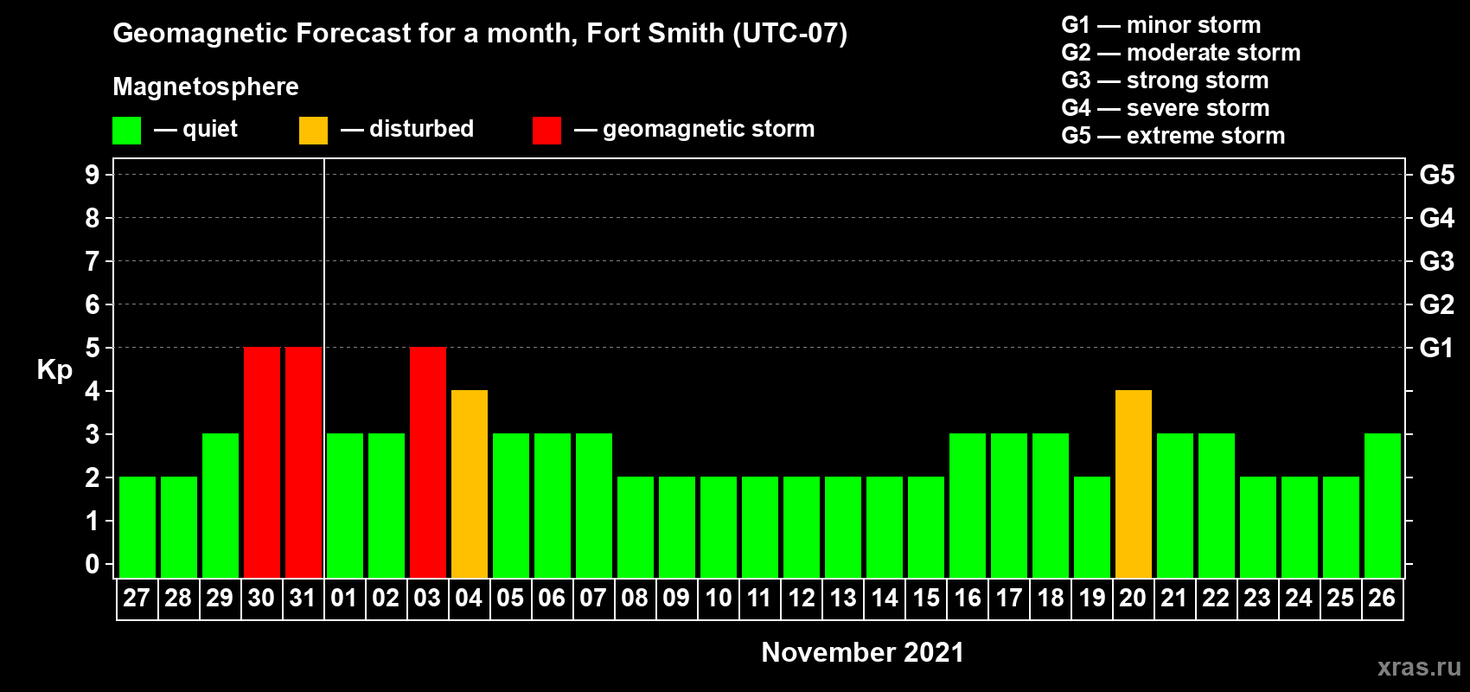The image size is (1470, 692).
Task: Select the green bar for day 10
Action: click(x=719, y=527)
